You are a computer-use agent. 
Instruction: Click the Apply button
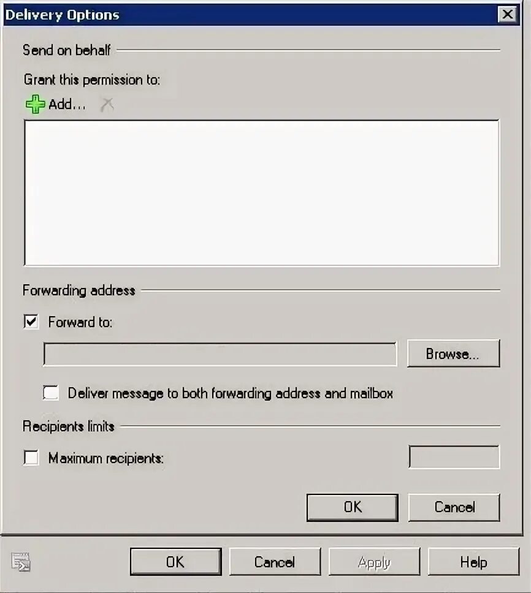[374, 562]
